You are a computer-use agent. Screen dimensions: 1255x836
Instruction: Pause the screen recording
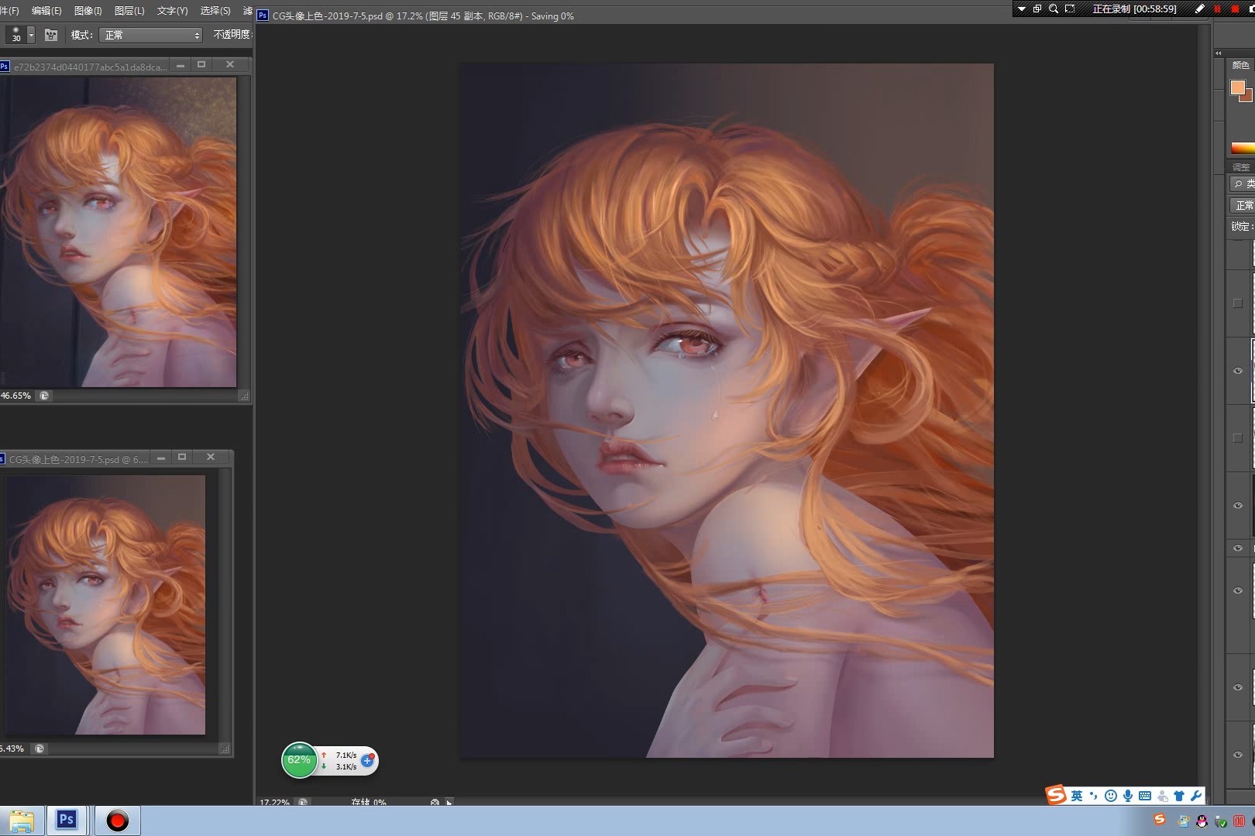[1217, 9]
